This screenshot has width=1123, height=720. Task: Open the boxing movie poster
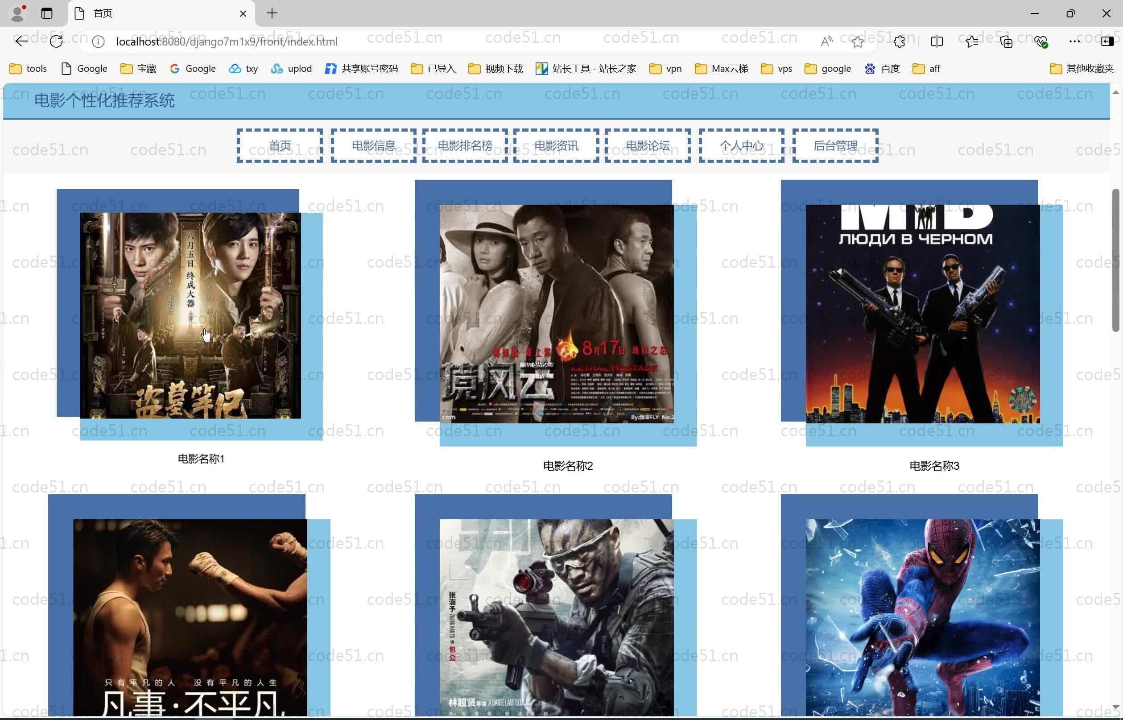click(x=190, y=617)
